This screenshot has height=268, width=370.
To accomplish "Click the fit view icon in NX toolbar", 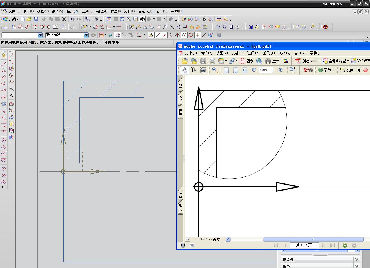I will 109,19.
